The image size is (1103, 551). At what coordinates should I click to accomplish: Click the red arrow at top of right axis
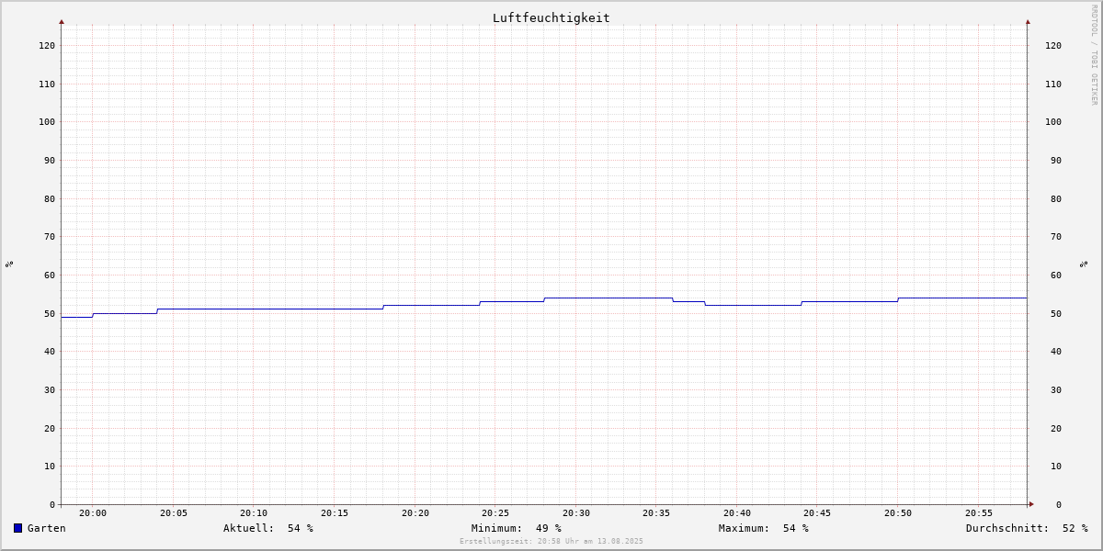(1028, 21)
